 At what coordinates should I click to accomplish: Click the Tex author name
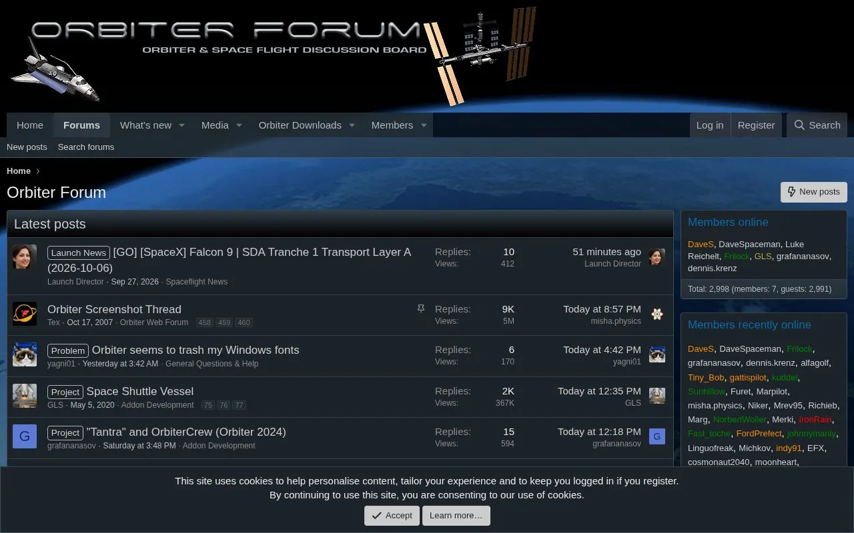[x=53, y=322]
